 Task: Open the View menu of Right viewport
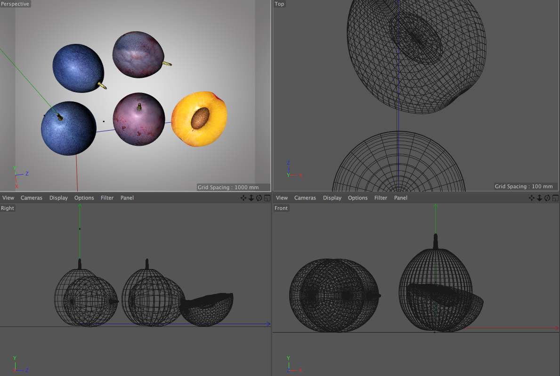[x=8, y=198]
